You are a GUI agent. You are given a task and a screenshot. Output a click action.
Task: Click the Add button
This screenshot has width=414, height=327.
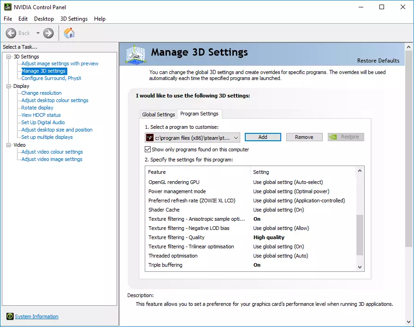[263, 137]
